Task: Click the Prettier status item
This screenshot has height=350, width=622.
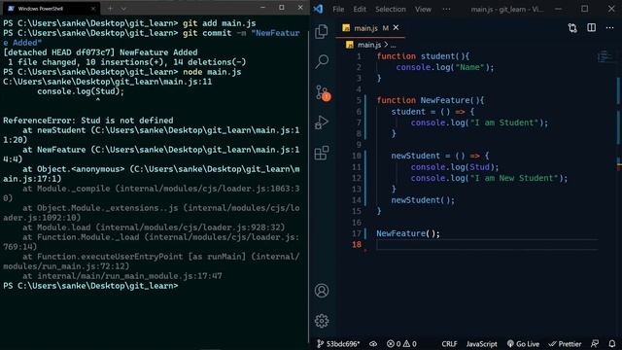Action: (565, 343)
